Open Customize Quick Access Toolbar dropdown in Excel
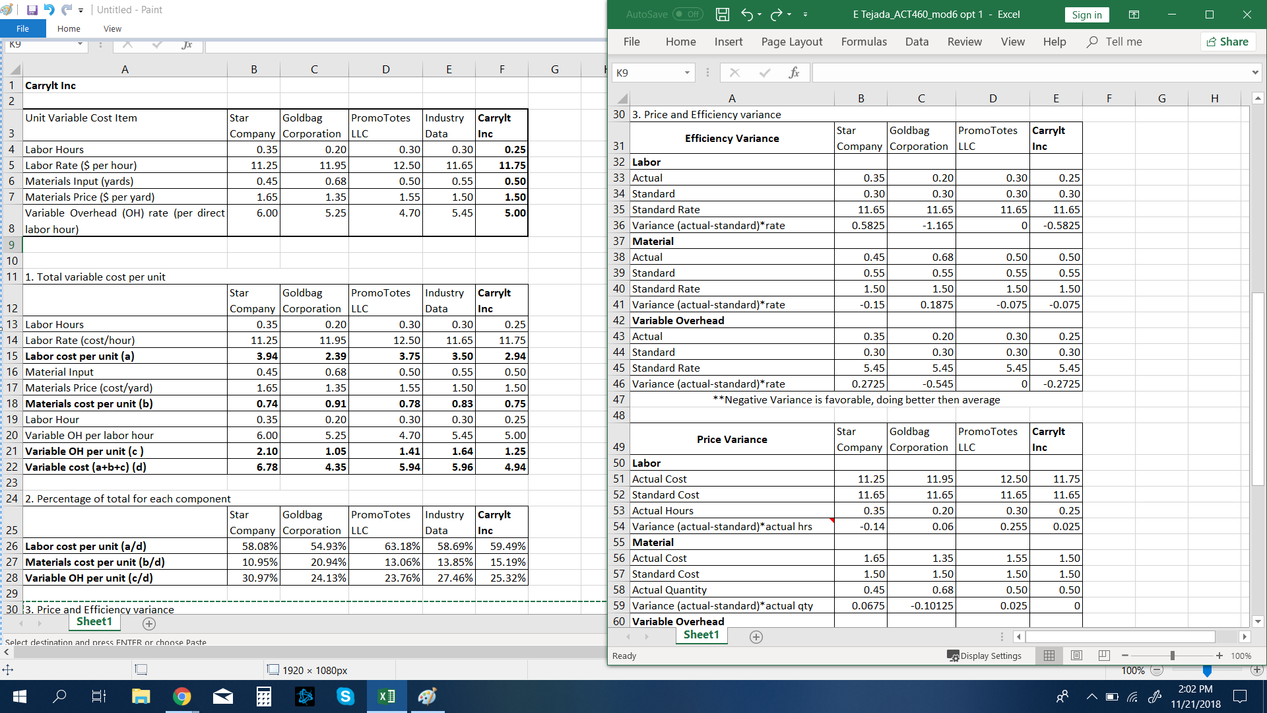Image resolution: width=1267 pixels, height=713 pixels. pyautogui.click(x=805, y=15)
